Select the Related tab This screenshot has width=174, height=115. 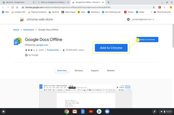111,71
